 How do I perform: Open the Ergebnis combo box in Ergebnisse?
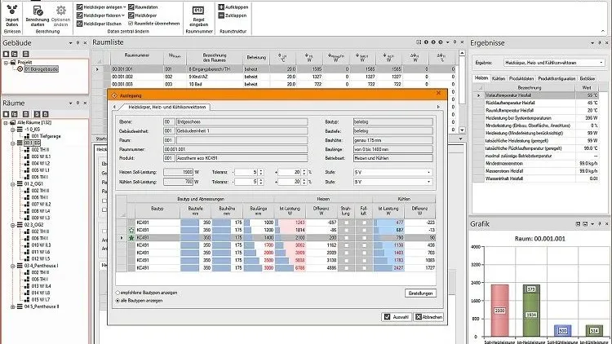point(554,63)
